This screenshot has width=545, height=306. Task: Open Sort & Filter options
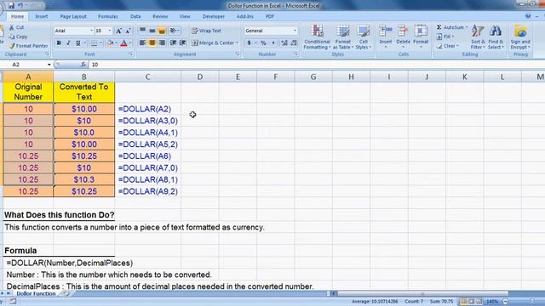coord(478,37)
